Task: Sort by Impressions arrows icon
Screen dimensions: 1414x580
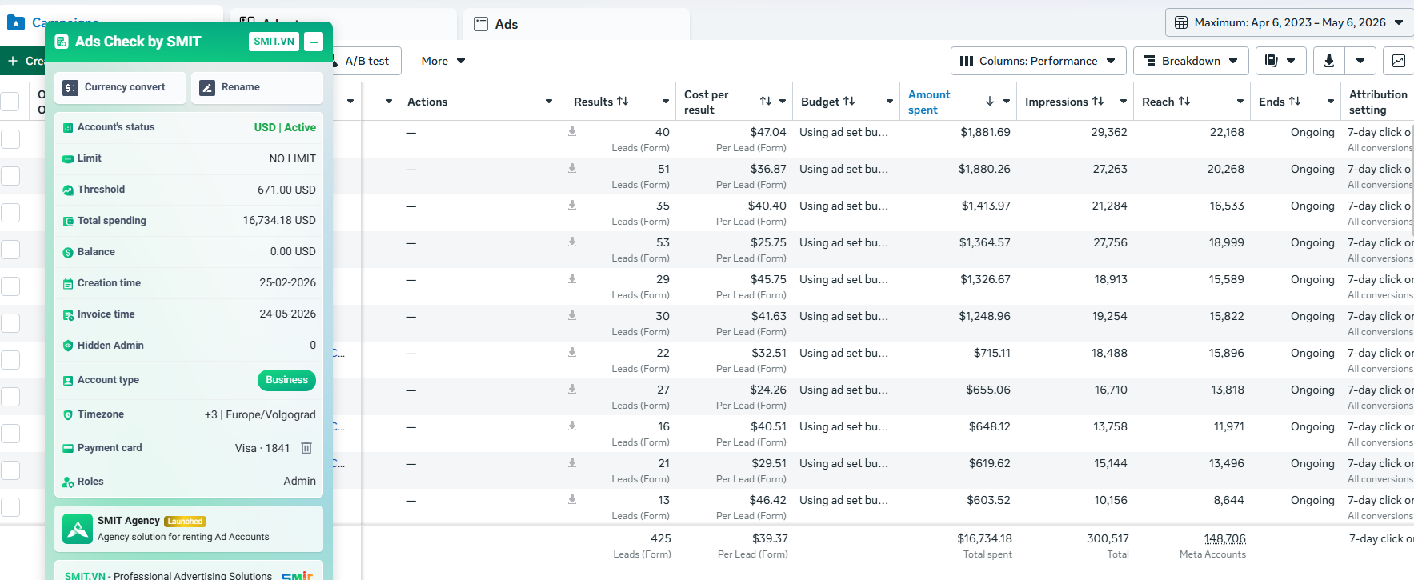Action: 1098,102
